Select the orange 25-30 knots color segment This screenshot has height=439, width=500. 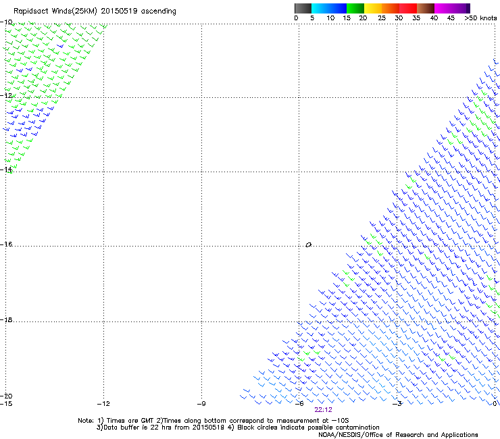click(391, 8)
